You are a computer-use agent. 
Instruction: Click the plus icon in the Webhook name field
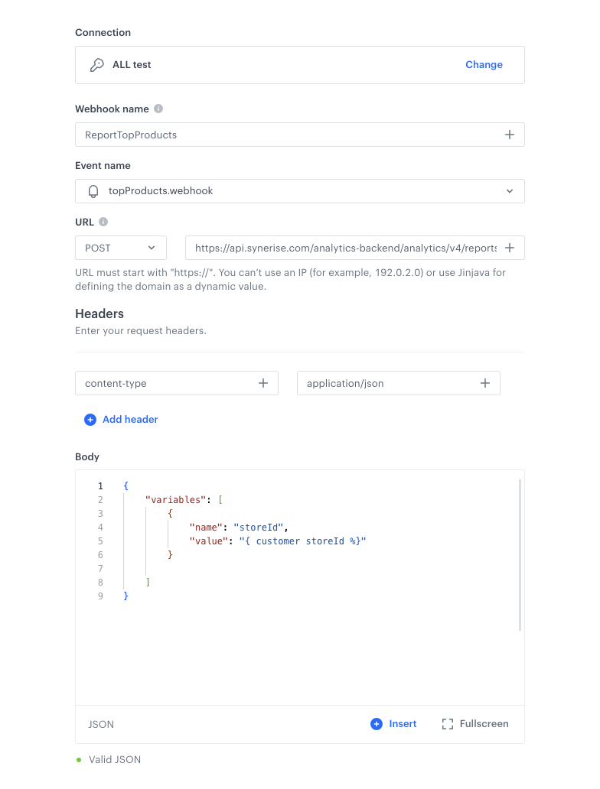click(x=510, y=134)
